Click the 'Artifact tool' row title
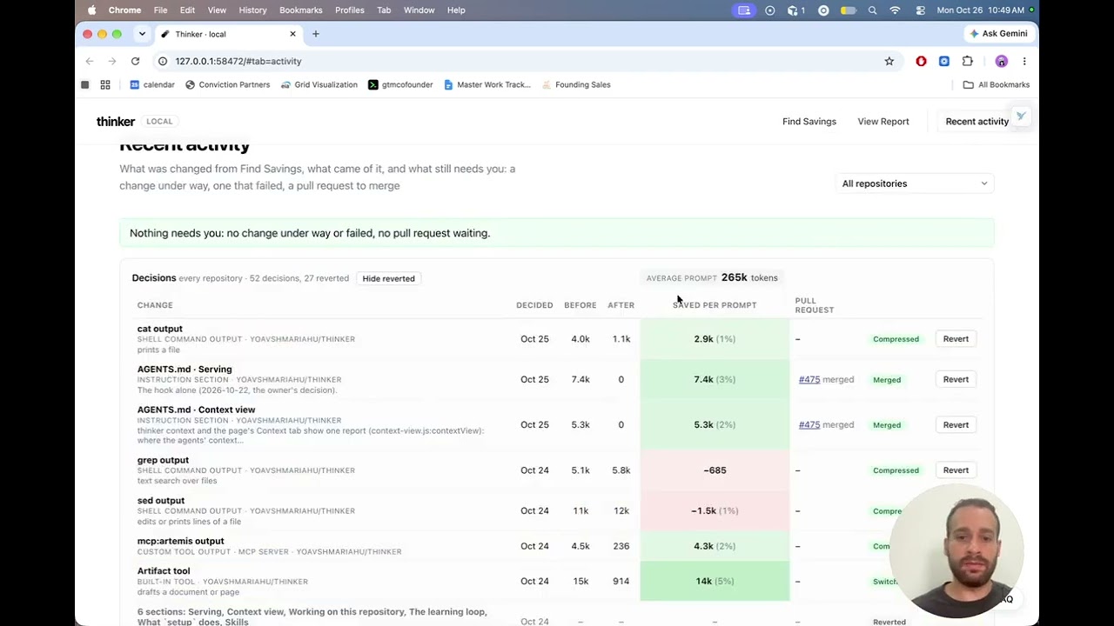The width and height of the screenshot is (1114, 626). click(164, 571)
